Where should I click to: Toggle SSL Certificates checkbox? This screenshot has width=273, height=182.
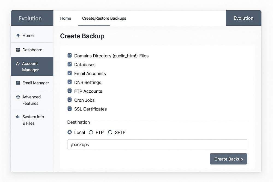pos(70,109)
